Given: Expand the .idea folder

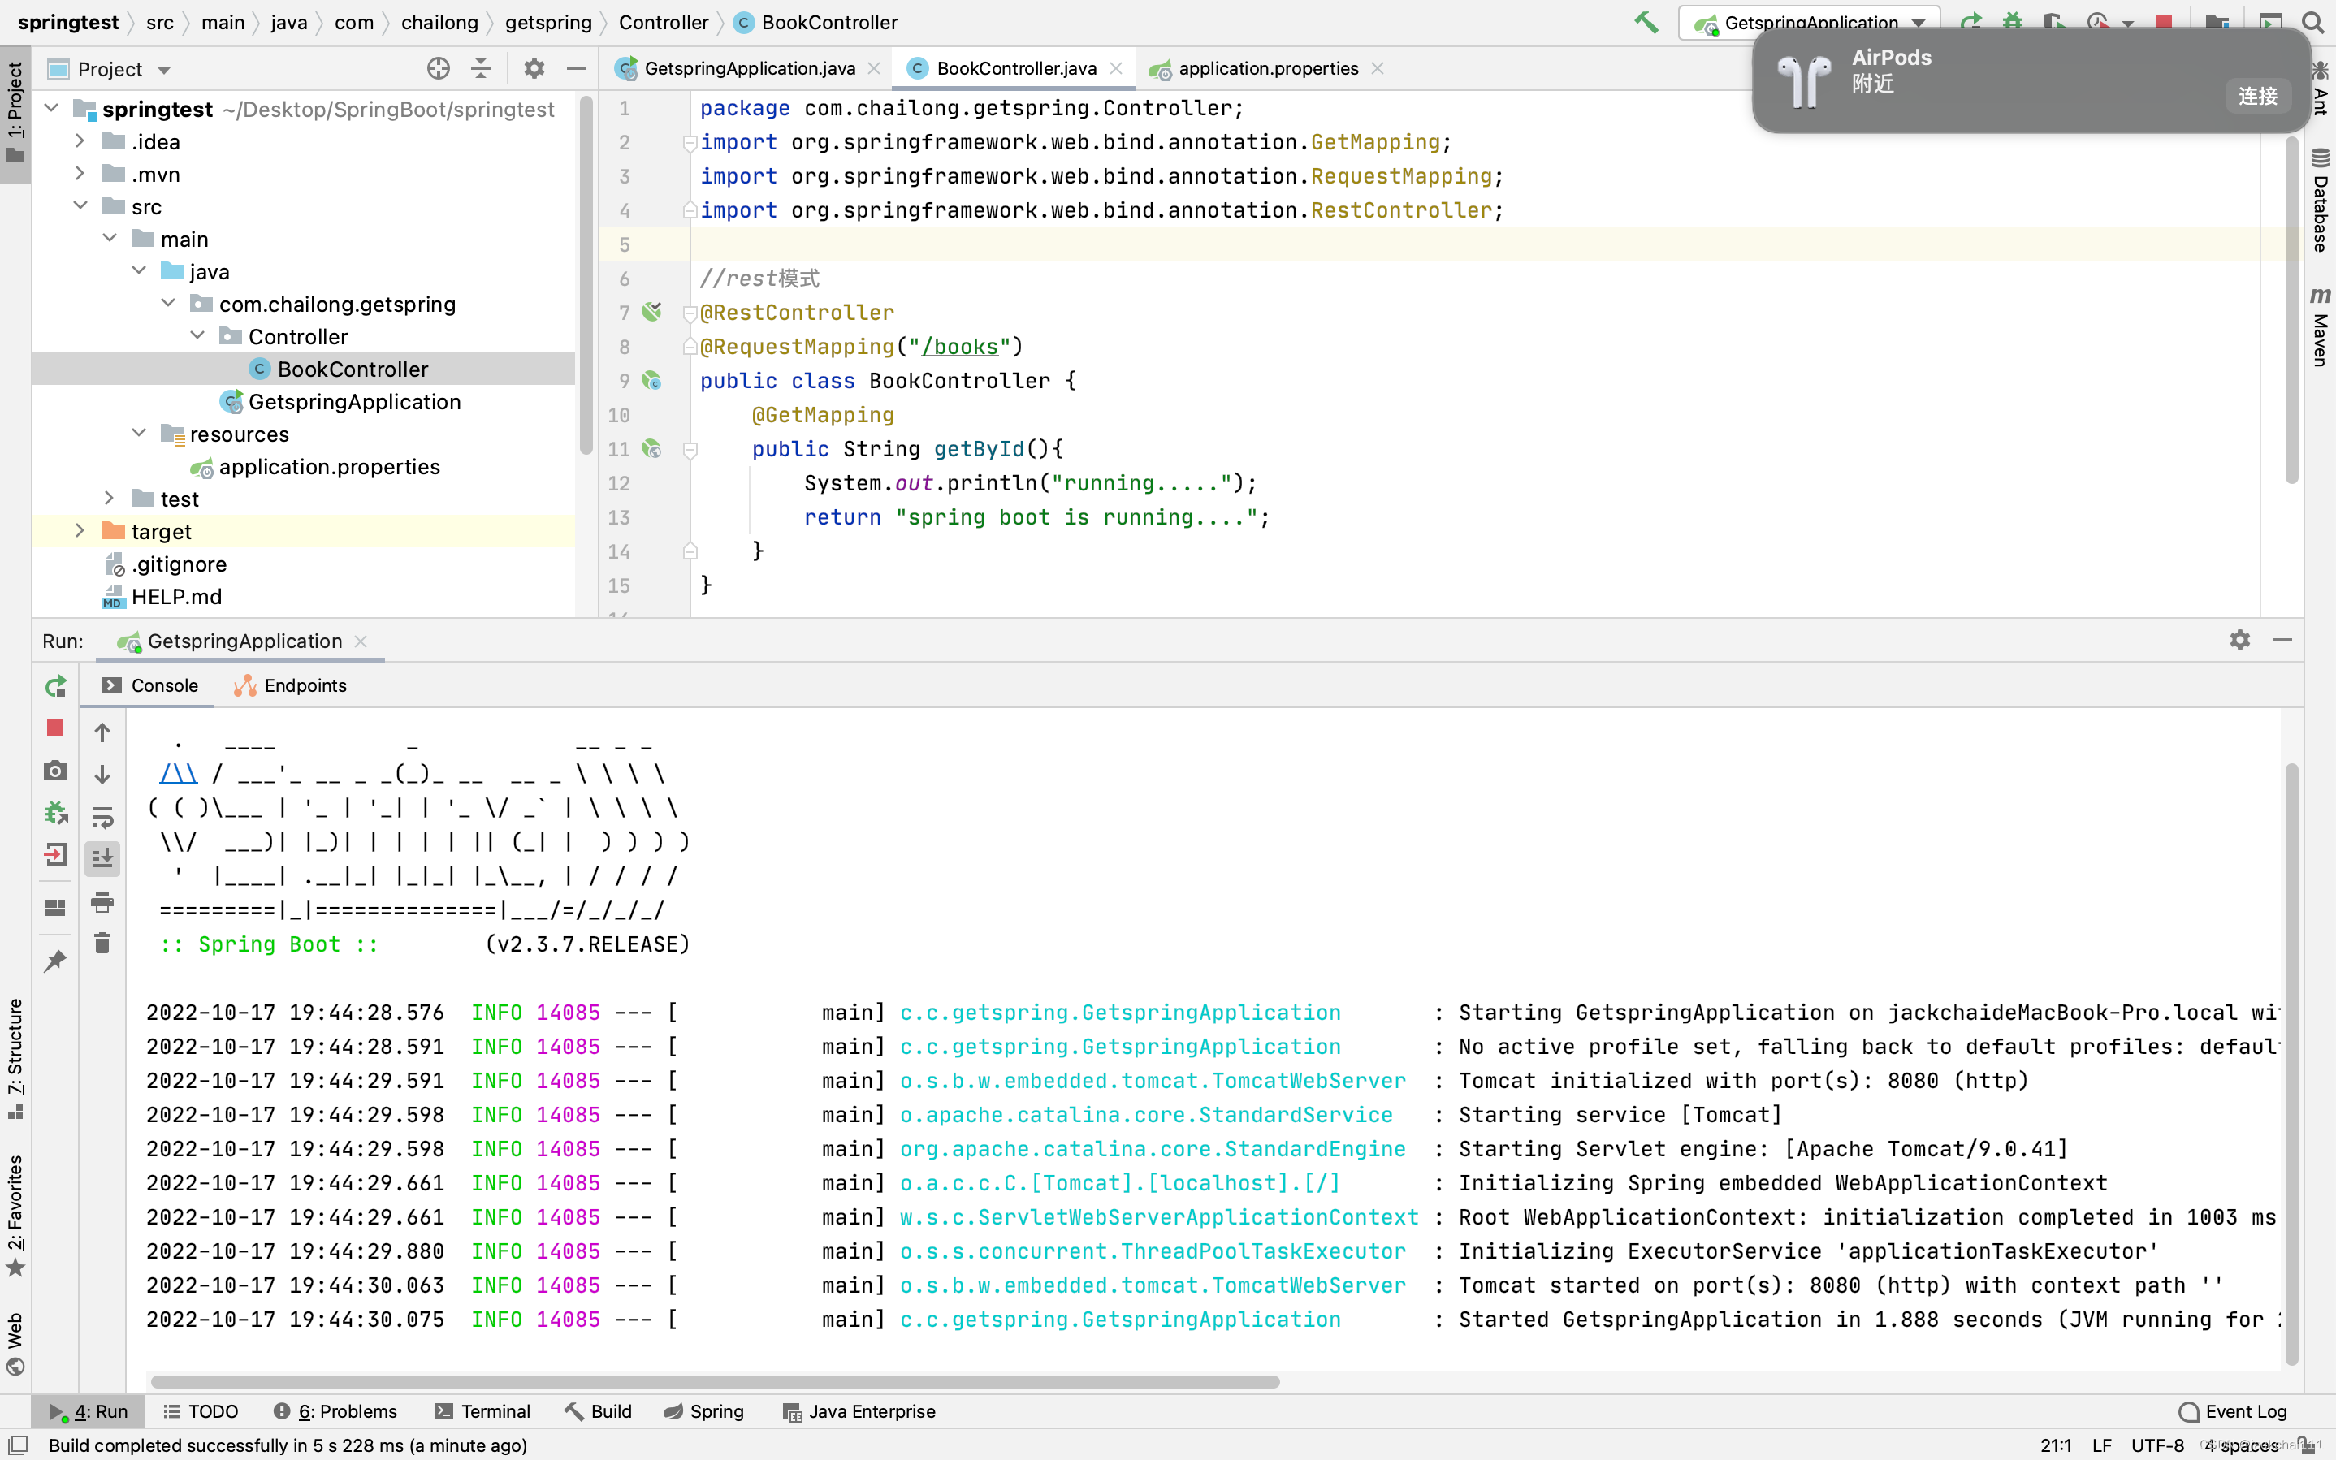Looking at the screenshot, I should pyautogui.click(x=80, y=141).
